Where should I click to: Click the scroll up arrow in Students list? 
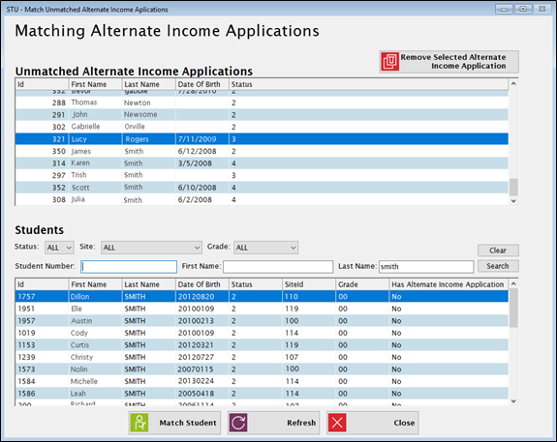513,283
